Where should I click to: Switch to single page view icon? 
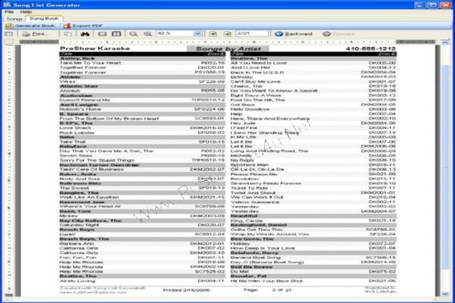(102, 34)
